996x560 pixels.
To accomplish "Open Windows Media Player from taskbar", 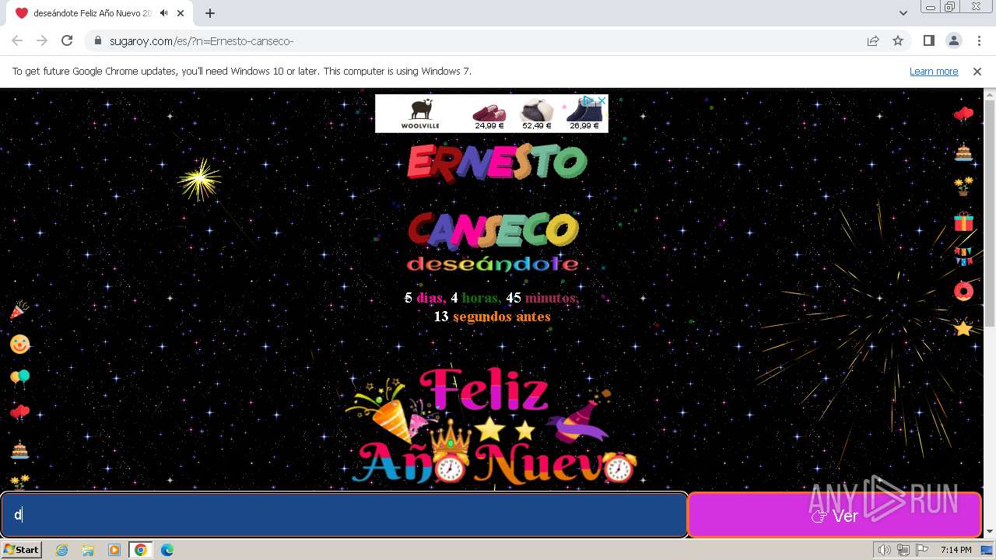I will pyautogui.click(x=114, y=550).
